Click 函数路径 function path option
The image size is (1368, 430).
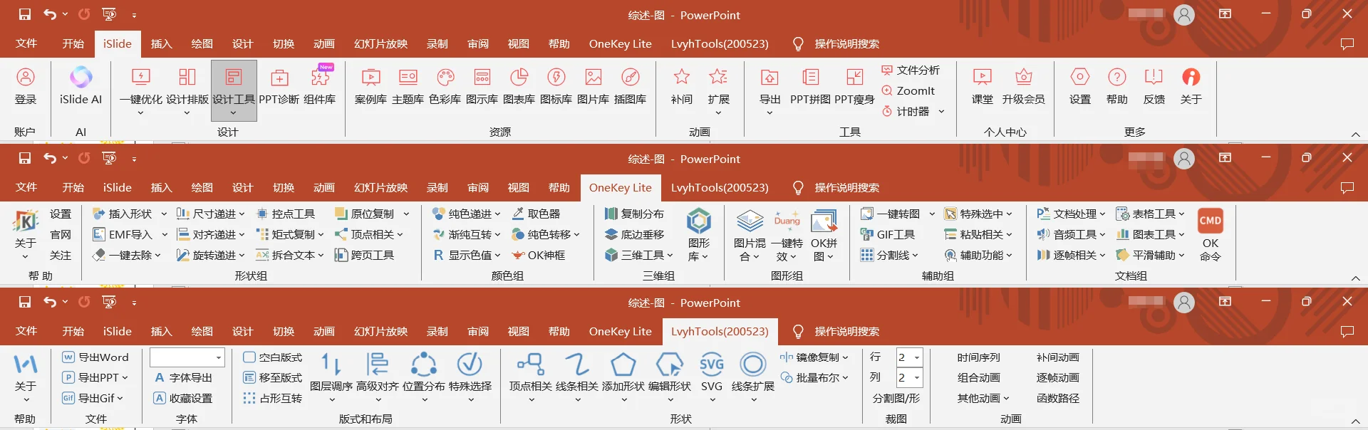click(x=1058, y=398)
